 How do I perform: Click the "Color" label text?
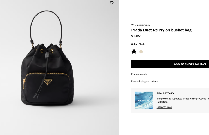click(x=134, y=44)
